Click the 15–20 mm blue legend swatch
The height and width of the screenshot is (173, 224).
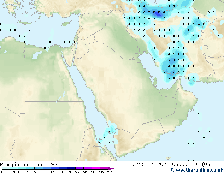pyautogui.click(x=55, y=168)
